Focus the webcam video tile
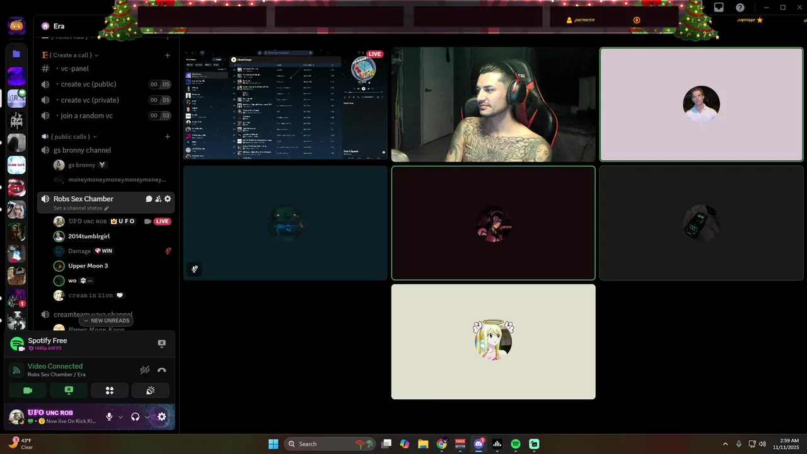The image size is (807, 454). pos(493,105)
